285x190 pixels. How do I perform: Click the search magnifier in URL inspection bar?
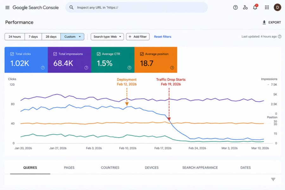[x=72, y=7]
